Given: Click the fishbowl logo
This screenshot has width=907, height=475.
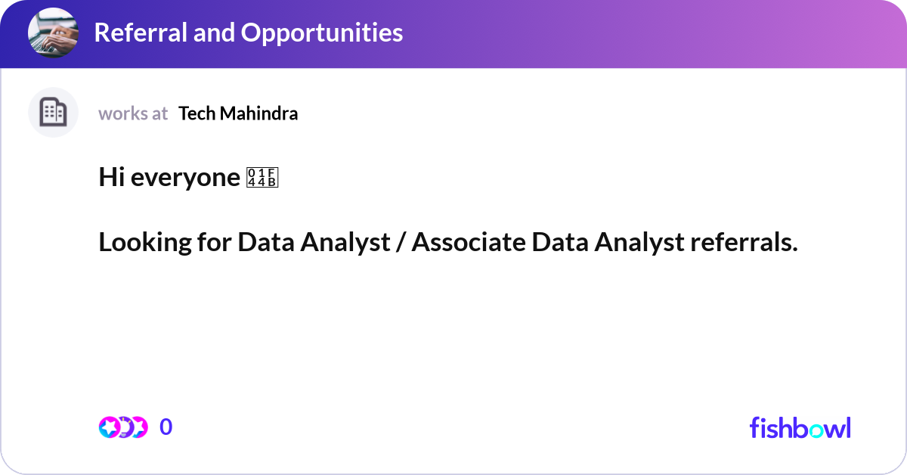Looking at the screenshot, I should pyautogui.click(x=800, y=427).
